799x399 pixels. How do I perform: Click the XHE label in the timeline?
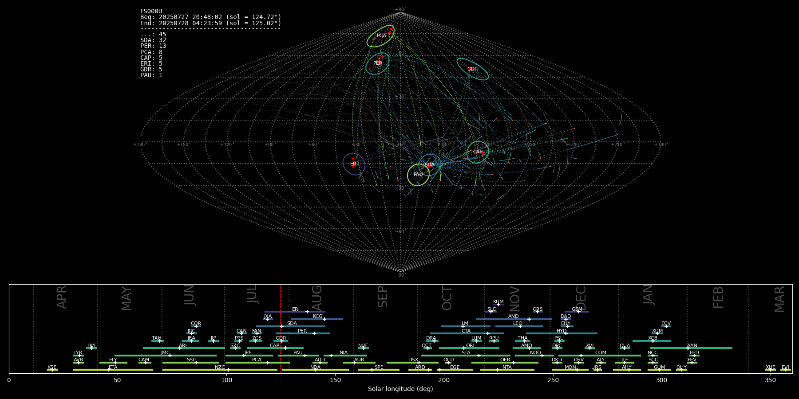coord(770,367)
